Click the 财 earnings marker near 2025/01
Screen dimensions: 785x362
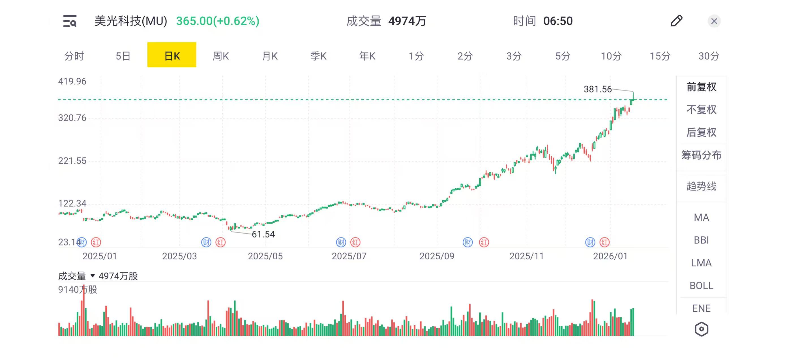click(82, 242)
